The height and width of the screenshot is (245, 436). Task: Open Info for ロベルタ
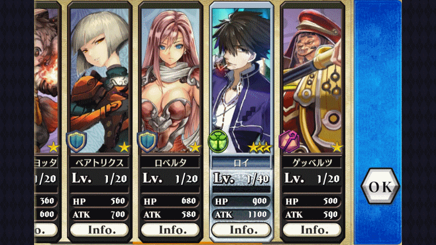pyautogui.click(x=170, y=230)
